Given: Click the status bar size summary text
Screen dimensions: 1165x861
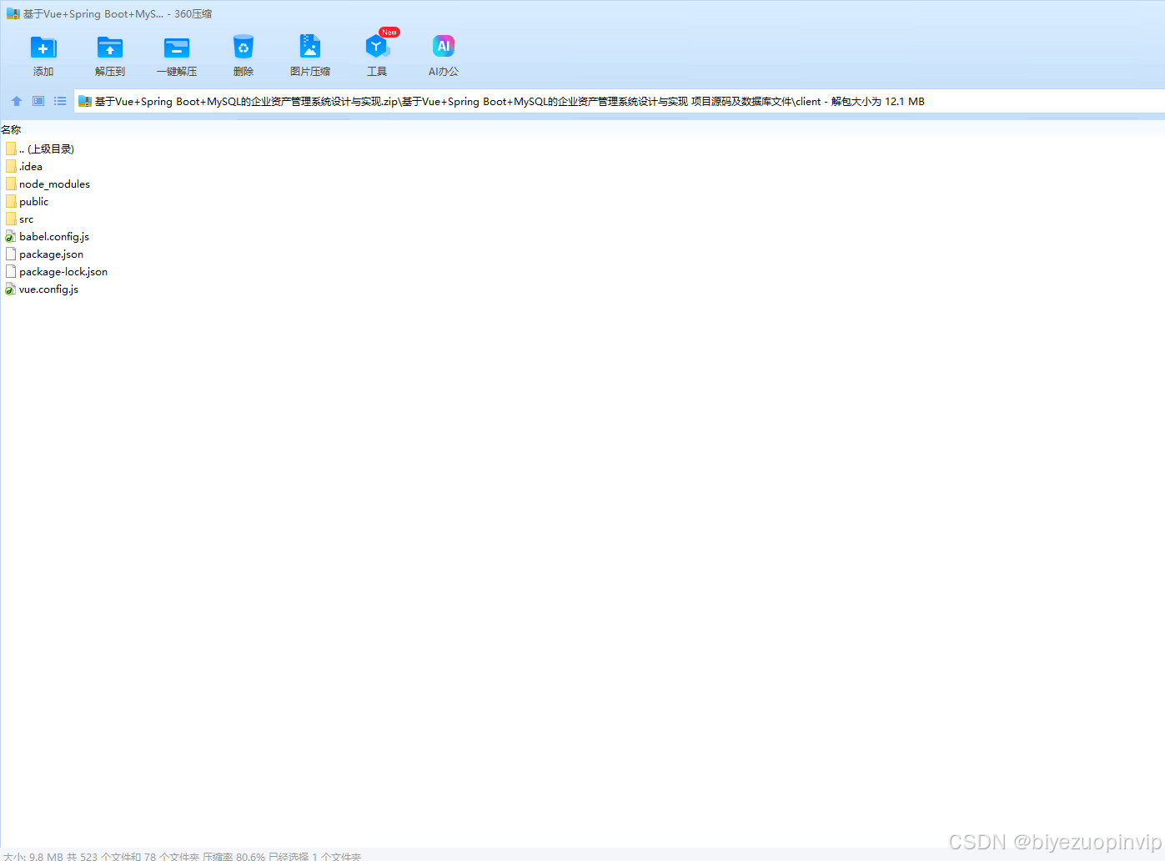Looking at the screenshot, I should [182, 856].
